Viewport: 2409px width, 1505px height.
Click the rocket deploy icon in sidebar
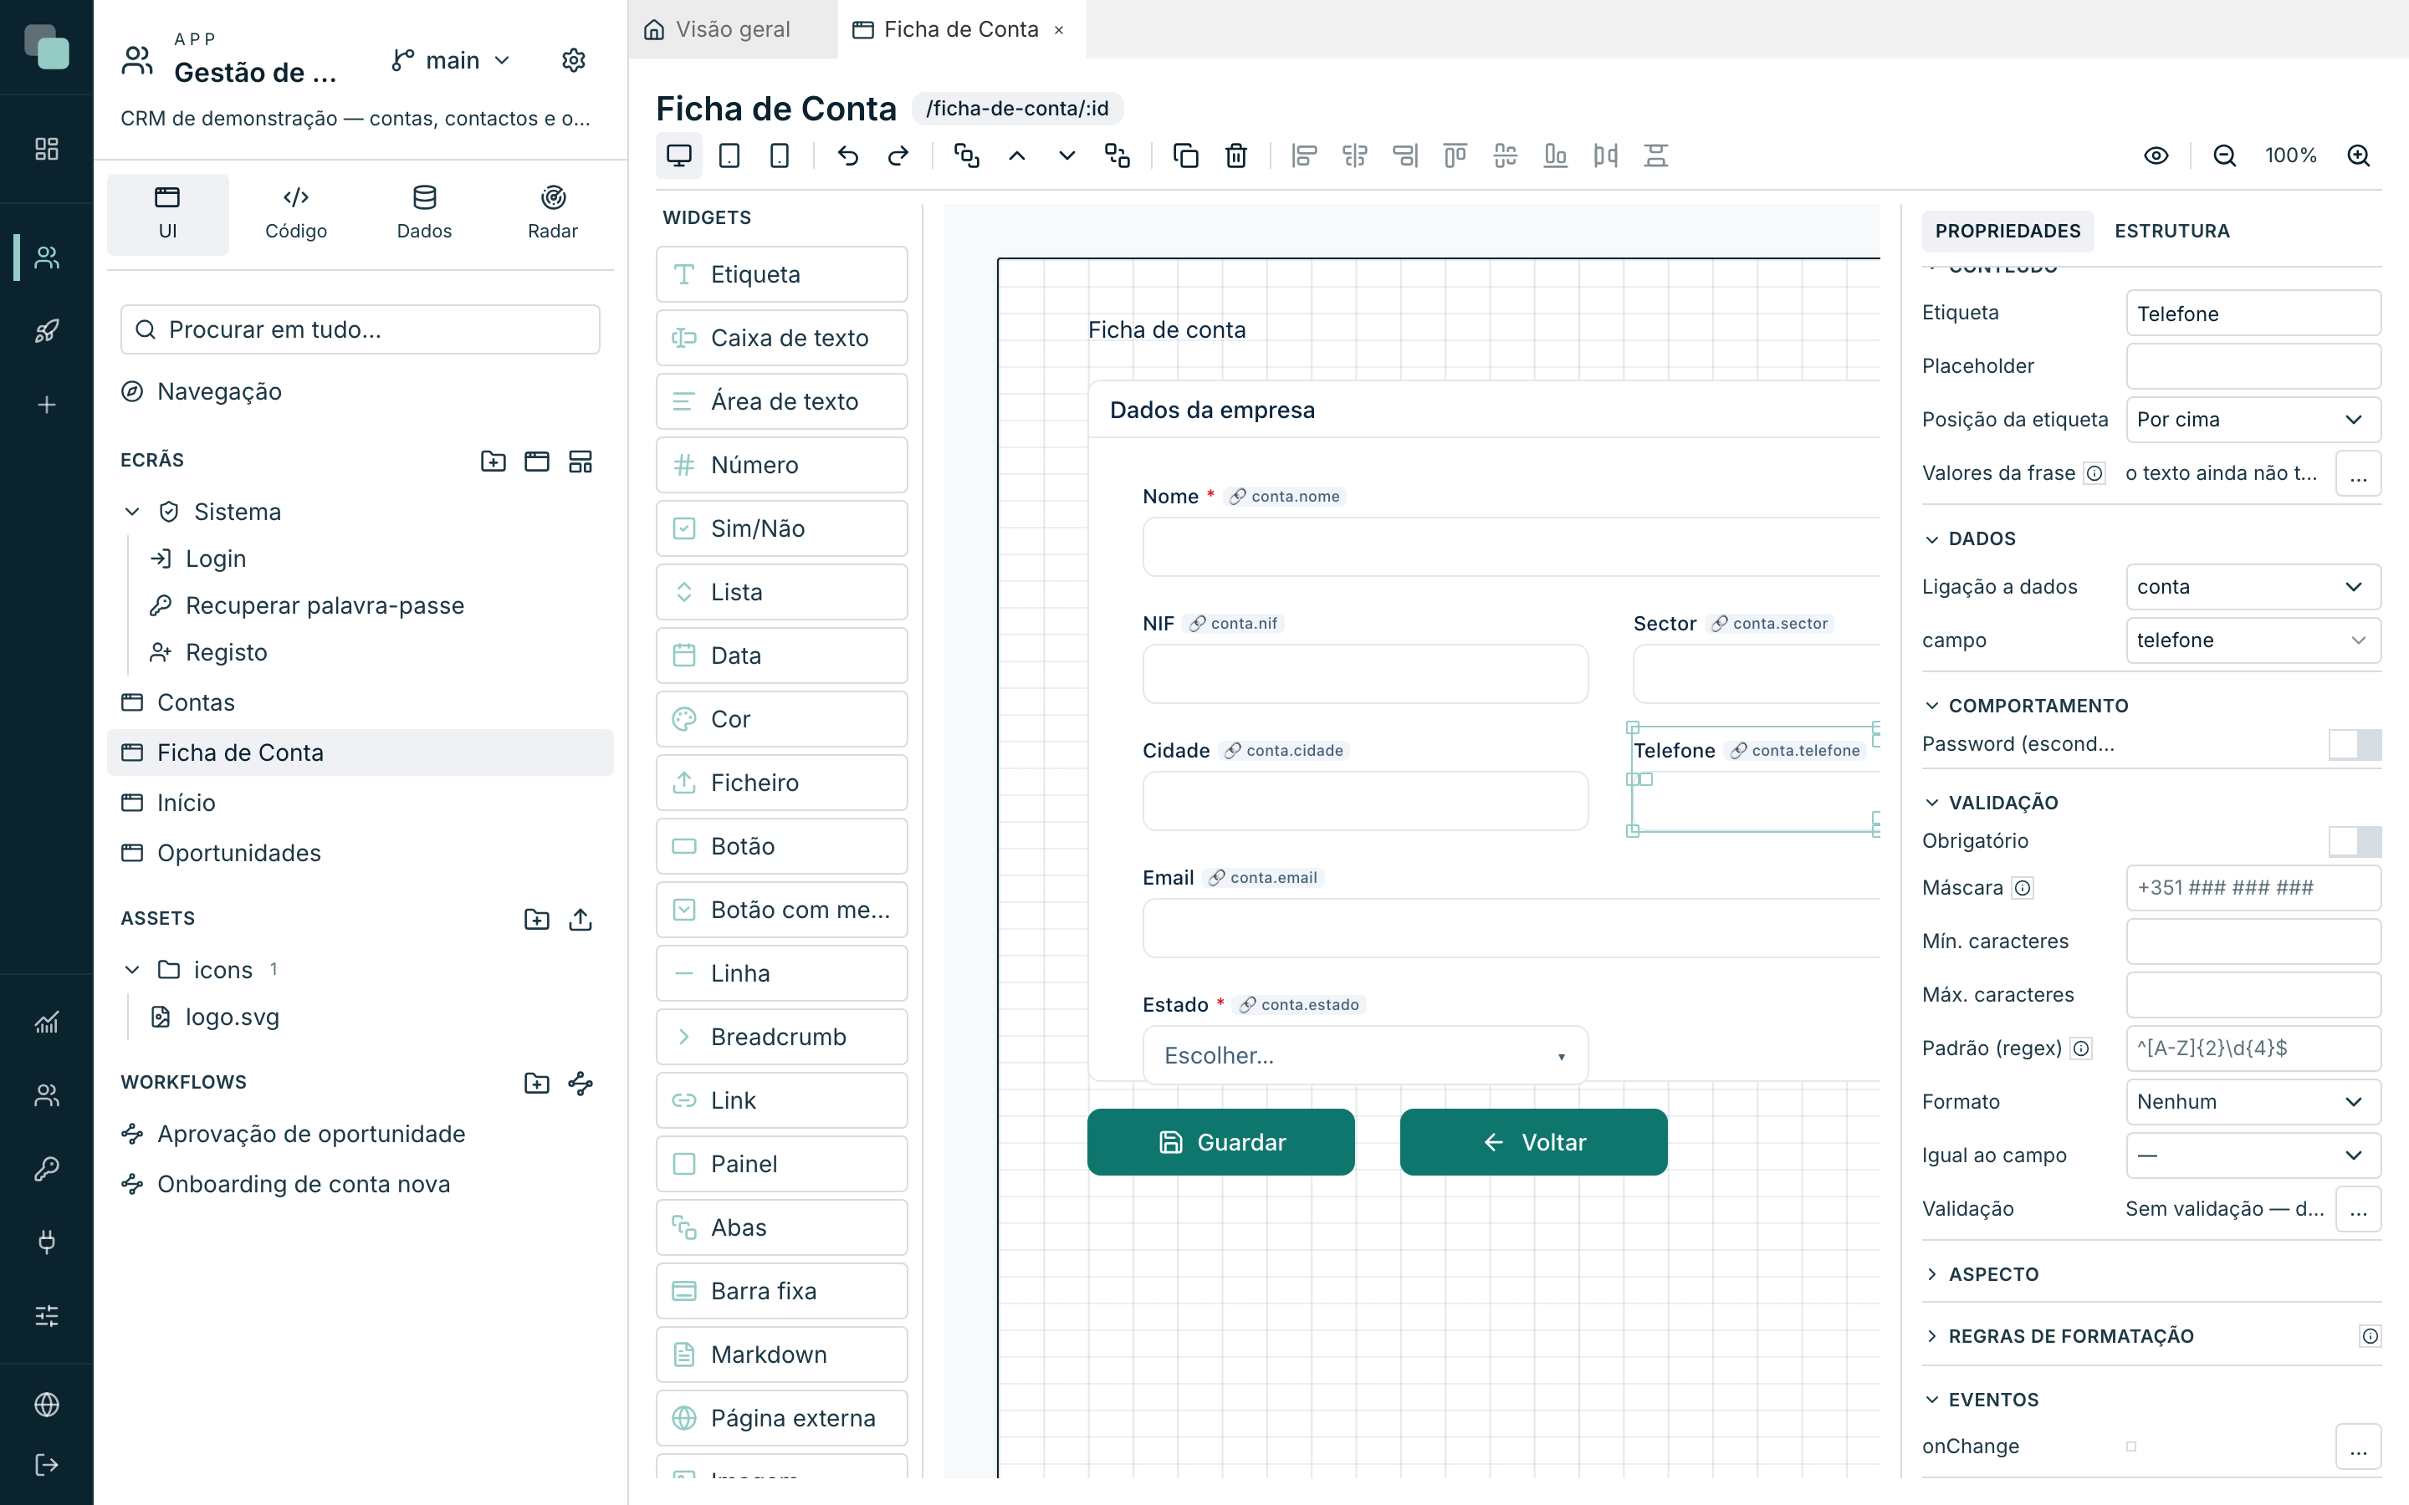[x=47, y=330]
